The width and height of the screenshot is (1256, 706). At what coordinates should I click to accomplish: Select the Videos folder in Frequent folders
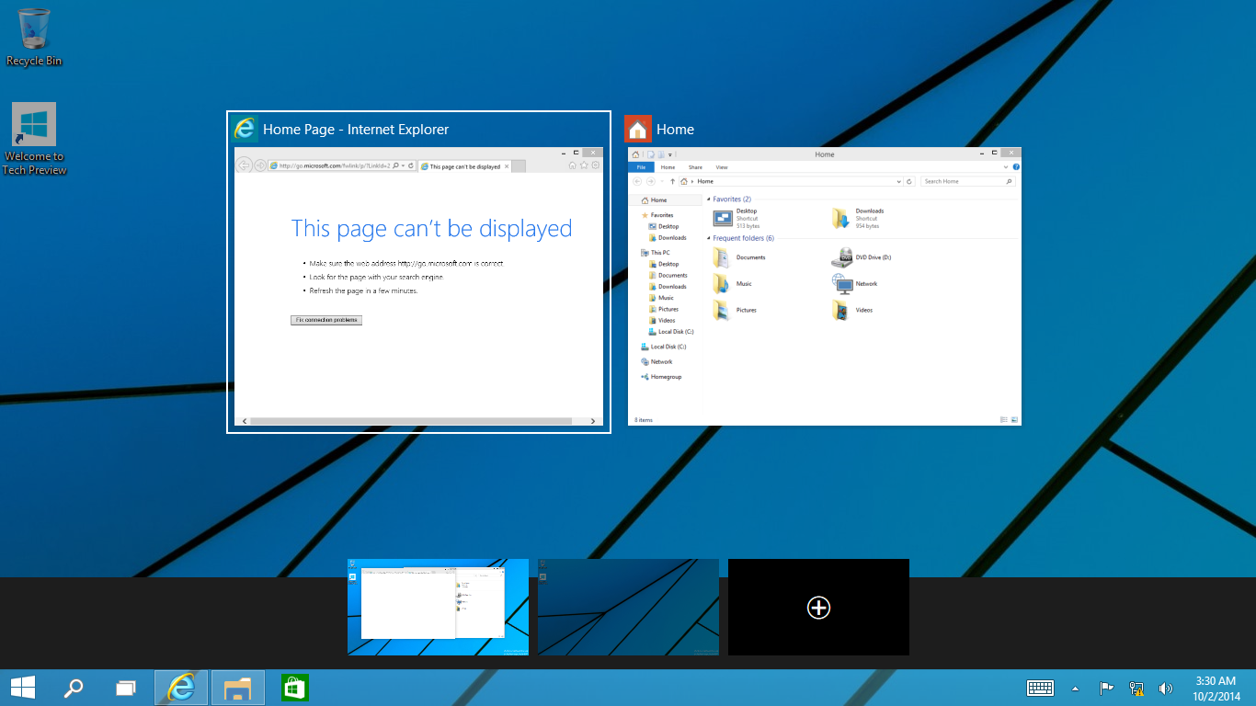pos(852,311)
